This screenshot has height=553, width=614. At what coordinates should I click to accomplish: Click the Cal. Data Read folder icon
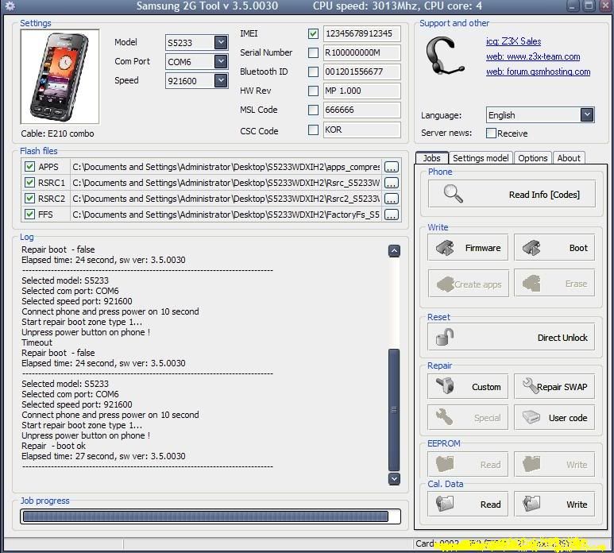[x=446, y=503]
